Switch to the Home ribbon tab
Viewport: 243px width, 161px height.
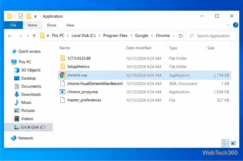pyautogui.click(x=32, y=25)
